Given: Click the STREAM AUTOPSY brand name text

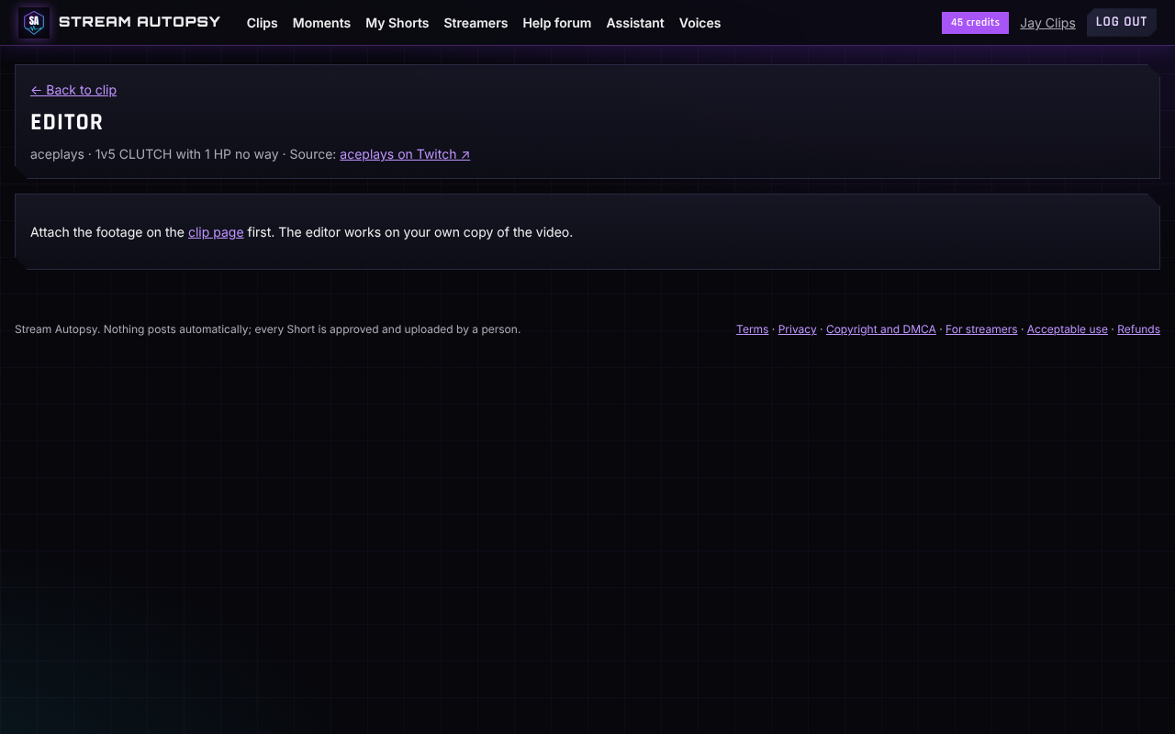Looking at the screenshot, I should coord(140,21).
